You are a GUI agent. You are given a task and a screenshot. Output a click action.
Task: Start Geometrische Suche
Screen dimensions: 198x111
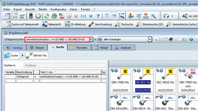182,24
